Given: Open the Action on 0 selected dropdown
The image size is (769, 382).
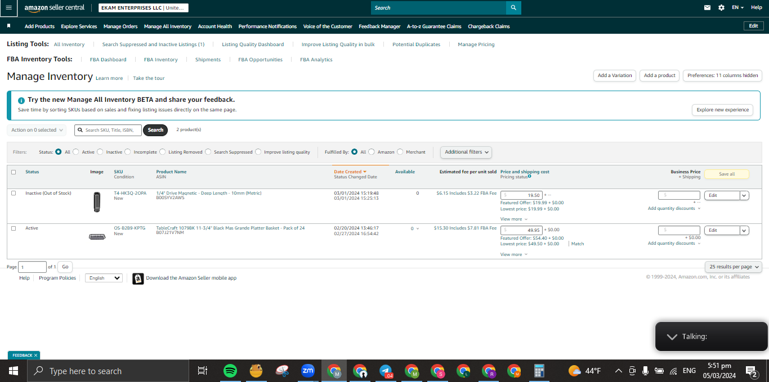Looking at the screenshot, I should (x=37, y=130).
